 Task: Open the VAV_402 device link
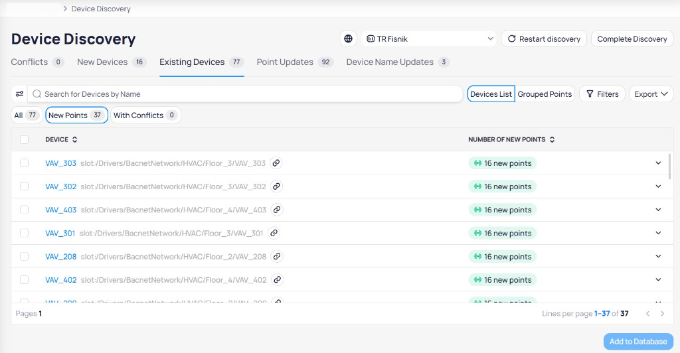[x=60, y=280]
